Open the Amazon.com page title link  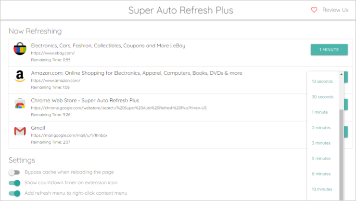137,73
